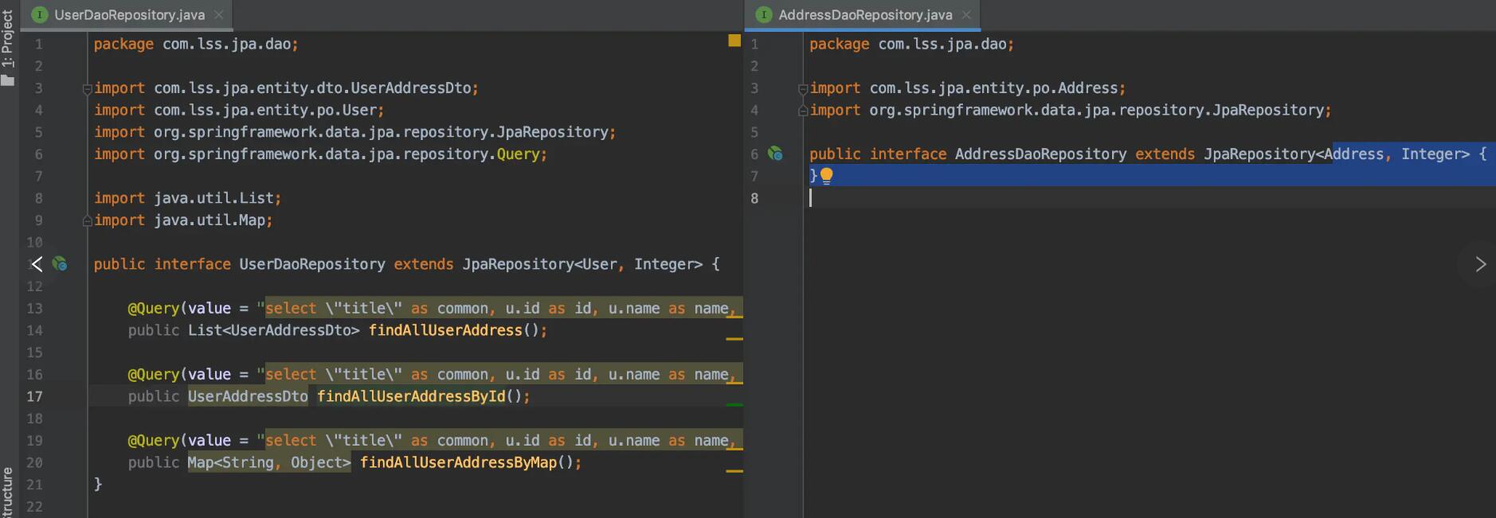The width and height of the screenshot is (1496, 518).
Task: Click the interface file icon on UserDaoRepository tab
Action: point(39,14)
